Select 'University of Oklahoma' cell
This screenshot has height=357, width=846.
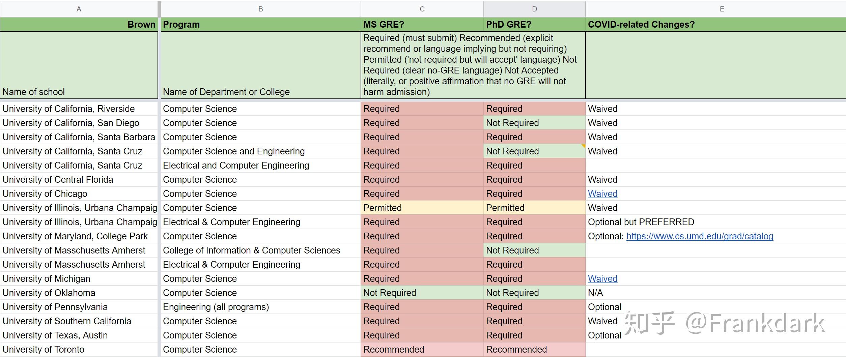click(x=79, y=293)
